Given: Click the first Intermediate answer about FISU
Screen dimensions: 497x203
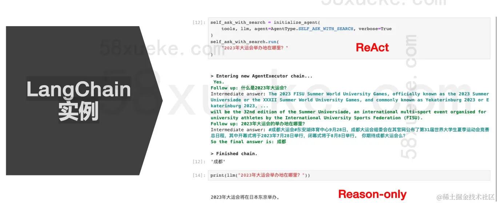Looking at the screenshot, I should (350, 100).
